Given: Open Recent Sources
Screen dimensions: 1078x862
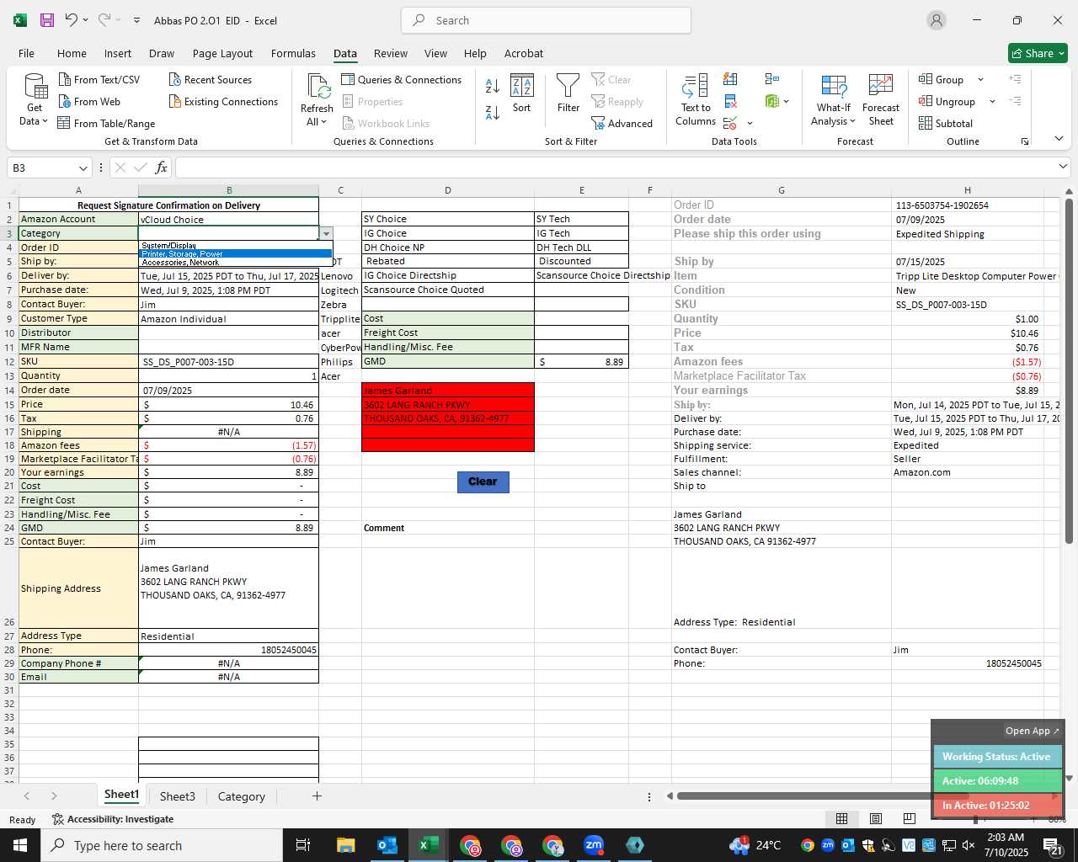Looking at the screenshot, I should 211,79.
